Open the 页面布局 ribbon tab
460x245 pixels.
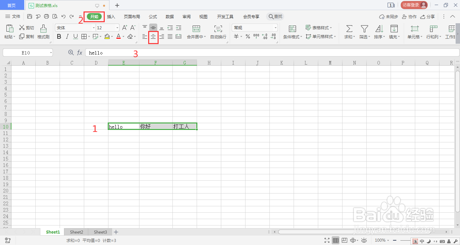point(132,16)
